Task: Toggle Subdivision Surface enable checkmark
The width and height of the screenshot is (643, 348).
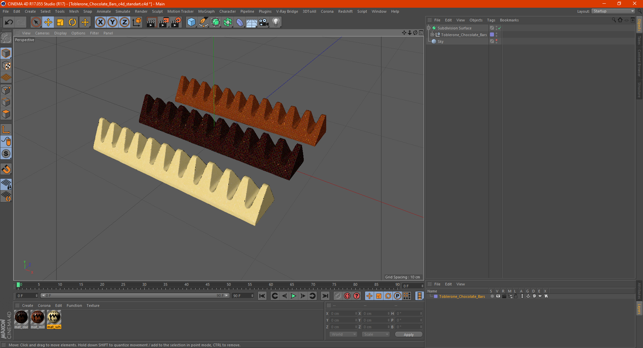Action: (499, 28)
